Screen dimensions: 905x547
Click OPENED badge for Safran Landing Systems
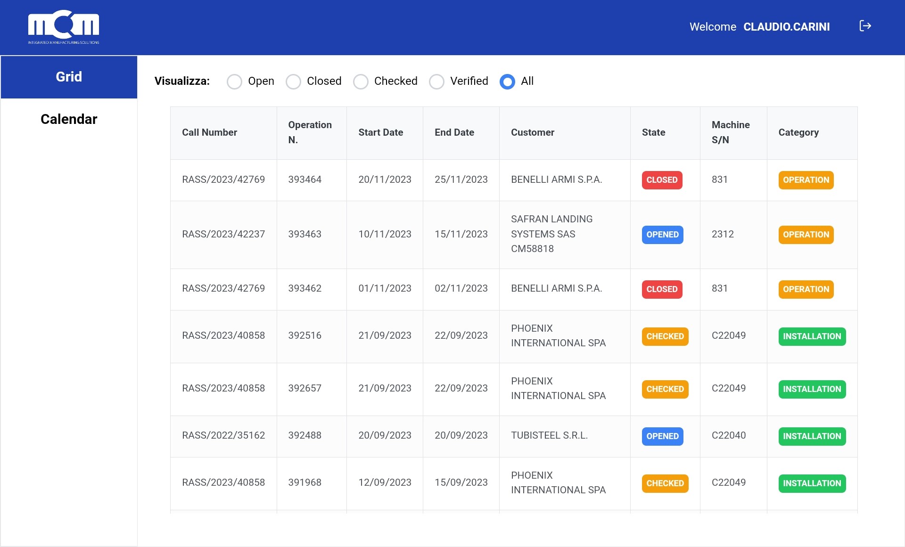[662, 235]
